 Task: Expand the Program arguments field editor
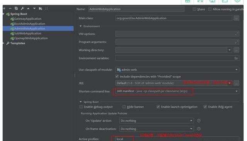tap(237, 42)
